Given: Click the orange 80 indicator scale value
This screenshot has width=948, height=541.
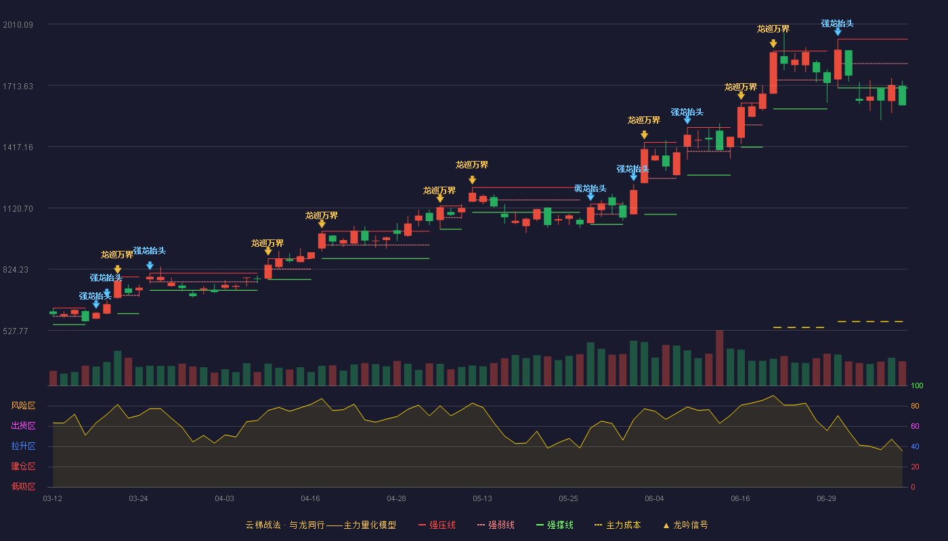Looking at the screenshot, I should point(914,406).
